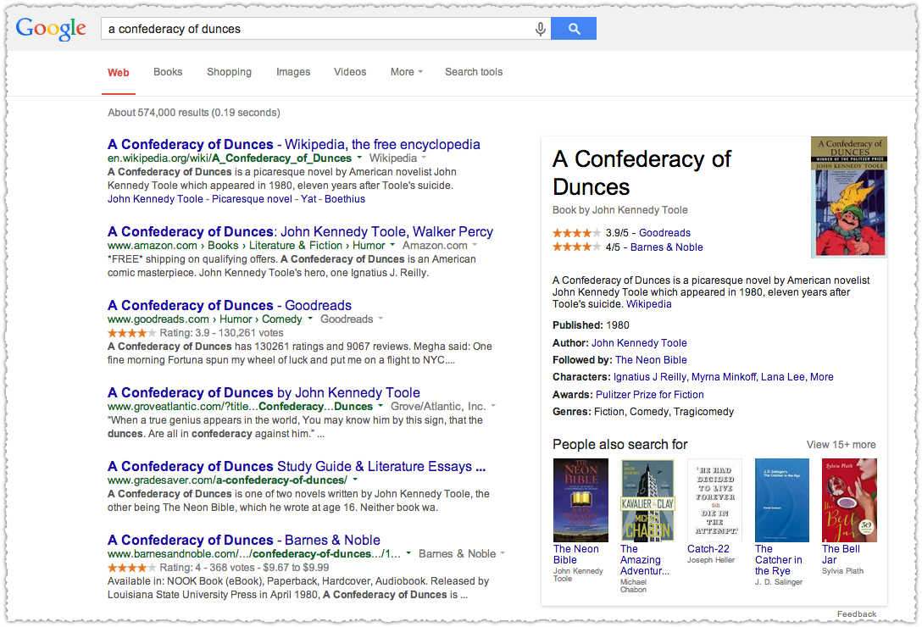
Task: Open Myrna Minkoff character link
Action: [723, 377]
